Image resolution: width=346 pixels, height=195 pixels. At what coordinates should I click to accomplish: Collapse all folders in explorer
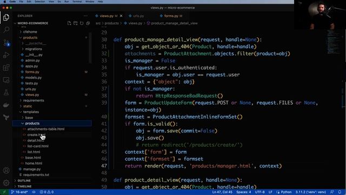point(88,23)
